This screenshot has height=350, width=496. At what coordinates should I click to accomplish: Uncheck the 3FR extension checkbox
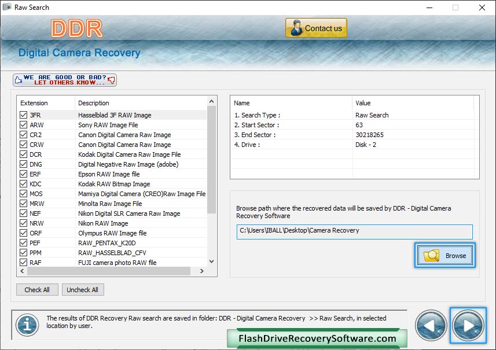23,115
